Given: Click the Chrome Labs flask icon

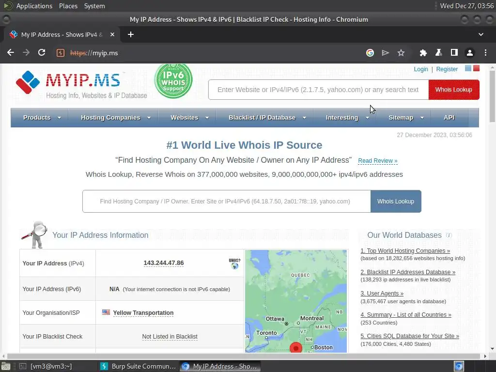Looking at the screenshot, I should (438, 53).
